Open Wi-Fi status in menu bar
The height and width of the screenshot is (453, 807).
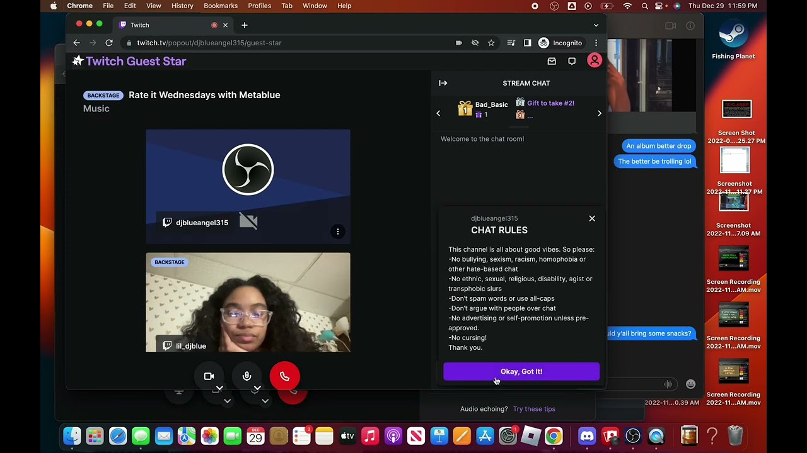(627, 6)
